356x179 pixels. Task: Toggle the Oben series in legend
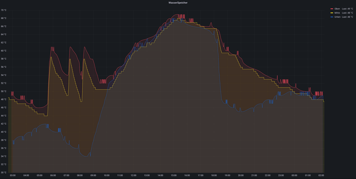(x=337, y=9)
